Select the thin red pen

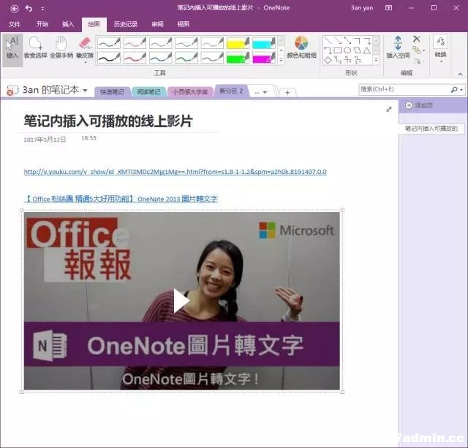pos(135,43)
